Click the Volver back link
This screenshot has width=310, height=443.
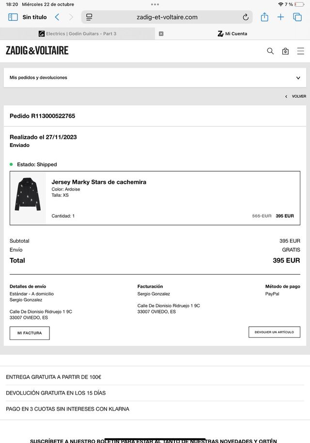coord(296,96)
